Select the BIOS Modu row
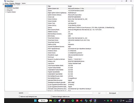Image resolution: width=138 pixels, height=103 pixels. coord(81,36)
